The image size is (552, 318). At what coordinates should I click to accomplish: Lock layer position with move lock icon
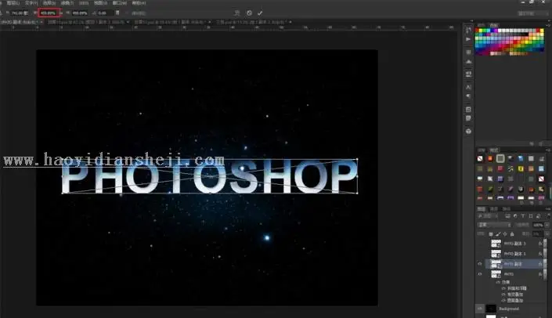point(505,234)
